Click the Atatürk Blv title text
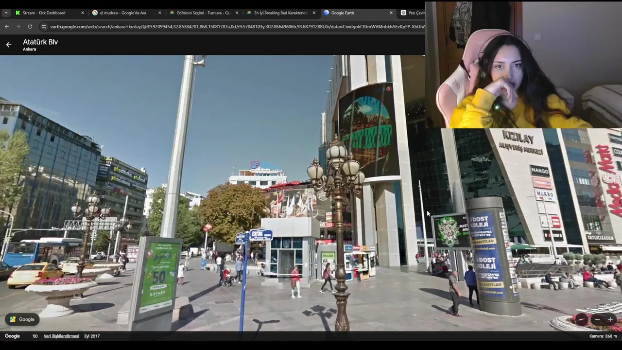Viewport: 622px width, 350px height. (x=40, y=42)
